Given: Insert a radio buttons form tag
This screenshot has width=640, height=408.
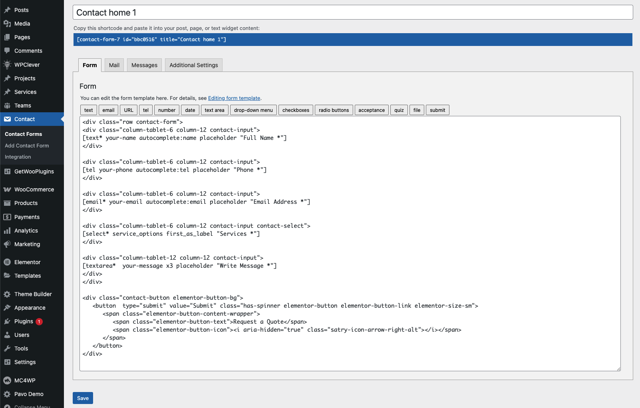Looking at the screenshot, I should (x=334, y=110).
